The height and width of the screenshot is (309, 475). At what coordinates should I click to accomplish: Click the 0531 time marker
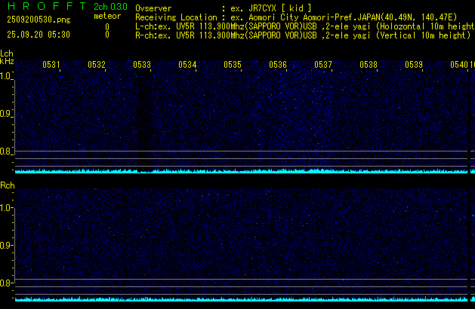51,66
